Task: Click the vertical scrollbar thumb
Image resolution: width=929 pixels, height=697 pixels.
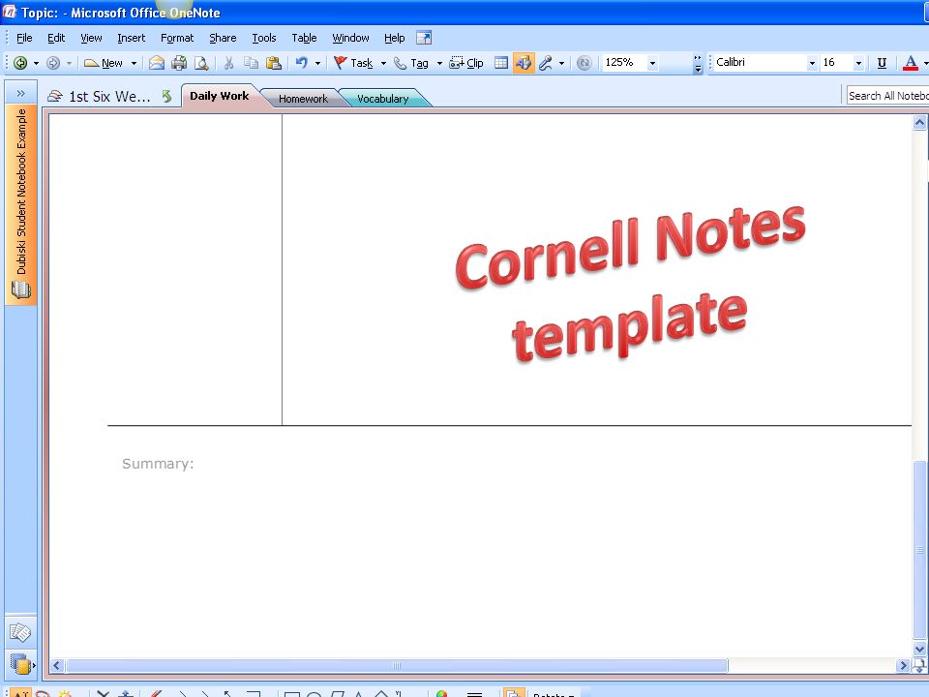Action: coord(919,550)
